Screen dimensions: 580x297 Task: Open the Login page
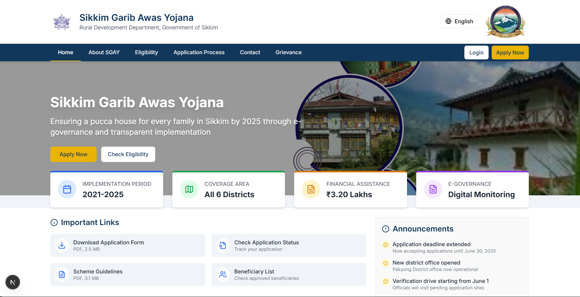[x=476, y=52]
